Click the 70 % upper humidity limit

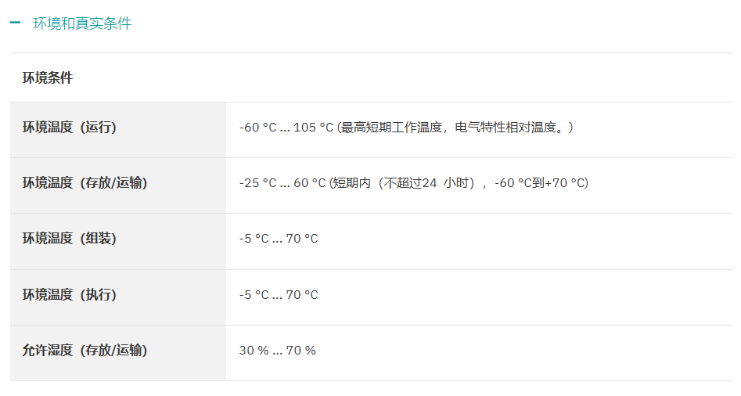tap(301, 351)
